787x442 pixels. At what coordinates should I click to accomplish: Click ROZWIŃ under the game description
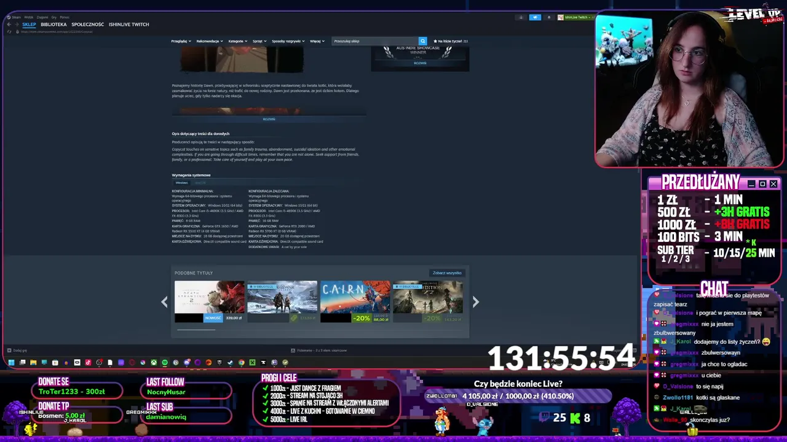click(269, 119)
